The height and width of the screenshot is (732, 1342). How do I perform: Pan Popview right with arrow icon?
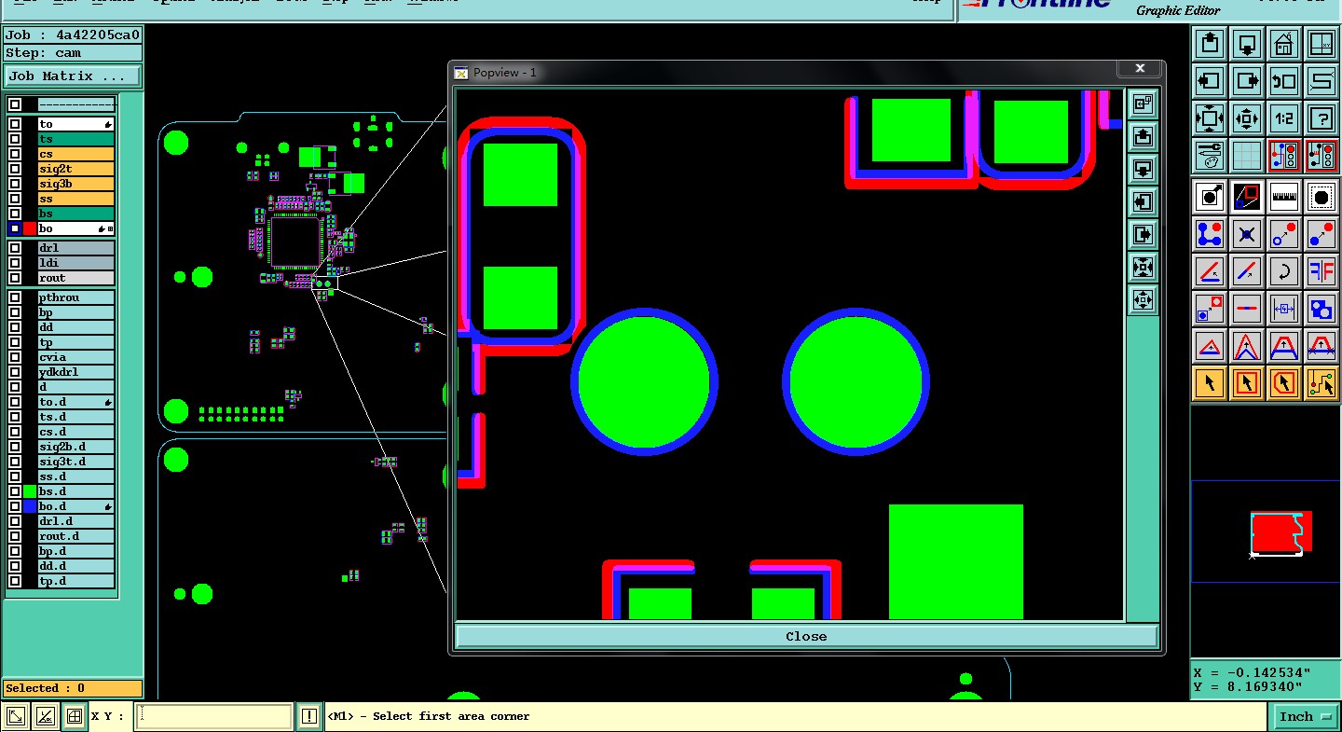point(1143,235)
